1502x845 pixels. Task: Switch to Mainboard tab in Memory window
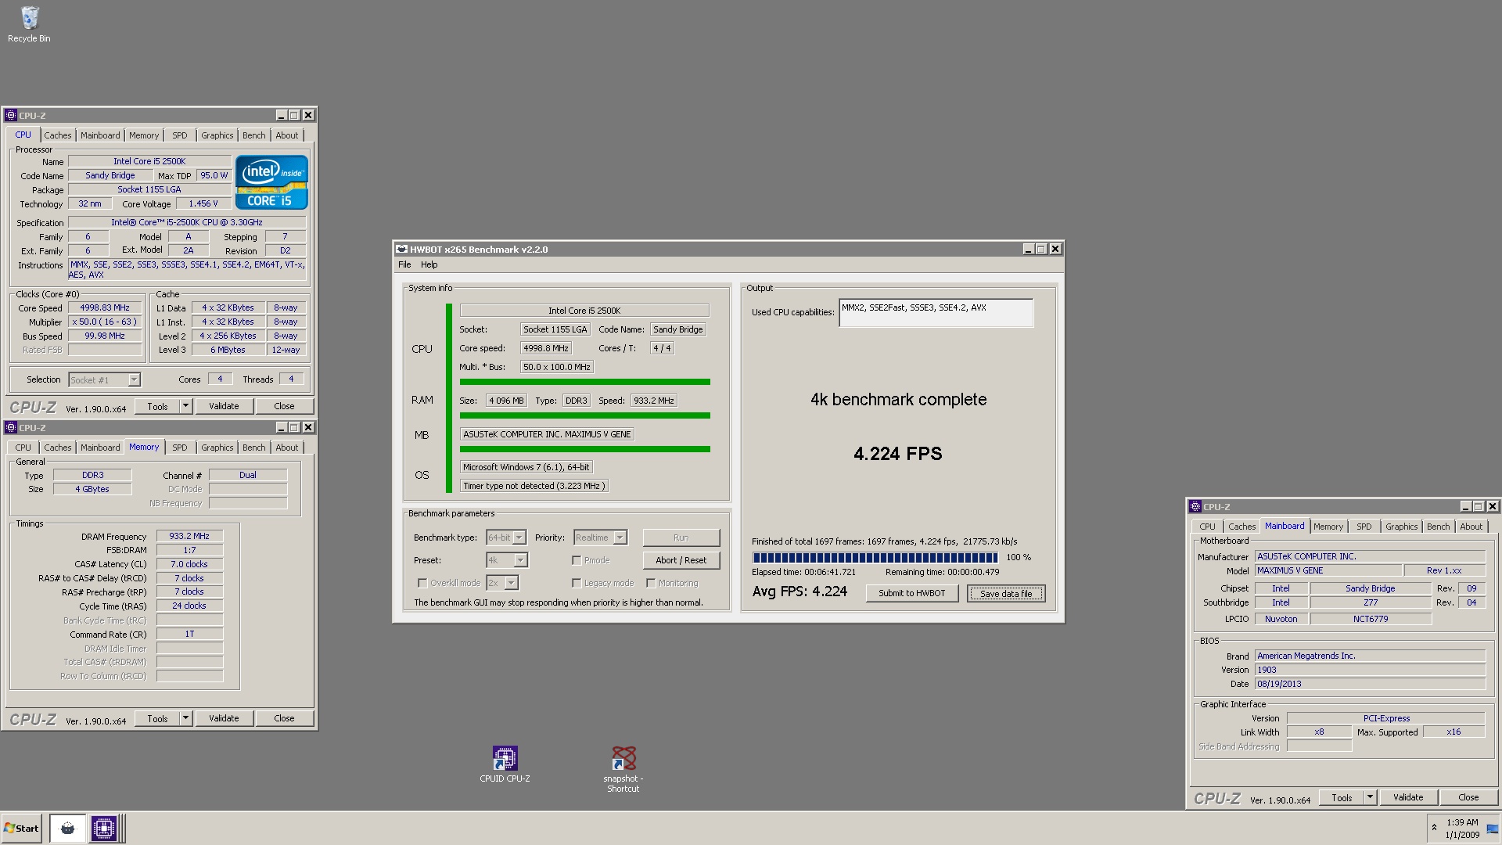(x=101, y=448)
